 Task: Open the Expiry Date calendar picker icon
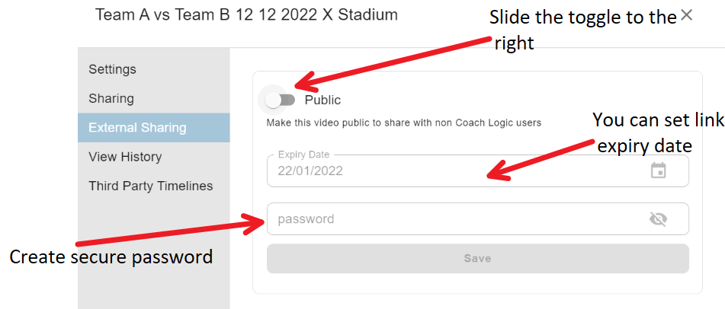pyautogui.click(x=658, y=170)
